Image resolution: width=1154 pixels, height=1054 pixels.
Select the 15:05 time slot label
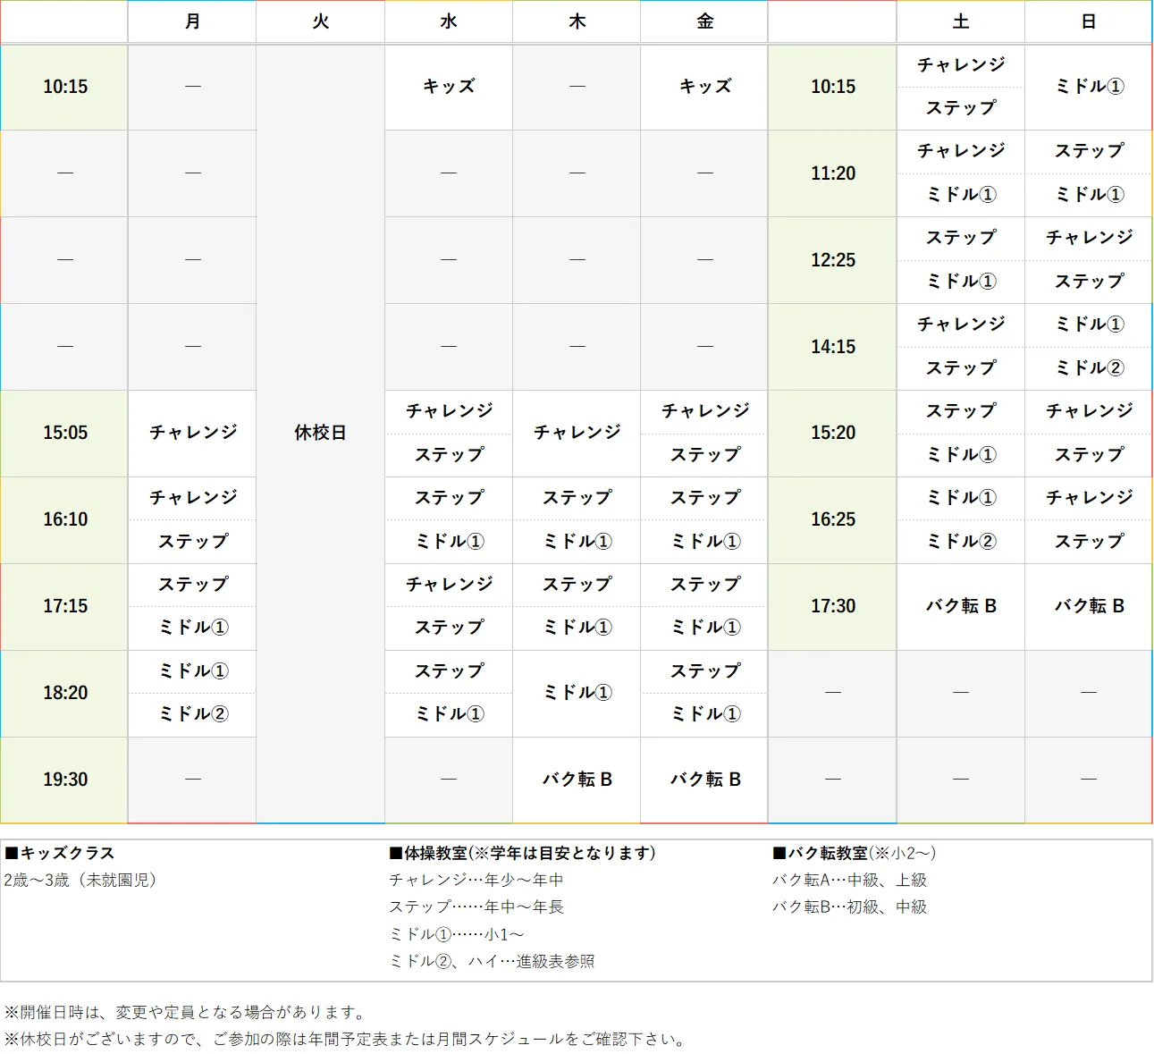[63, 433]
